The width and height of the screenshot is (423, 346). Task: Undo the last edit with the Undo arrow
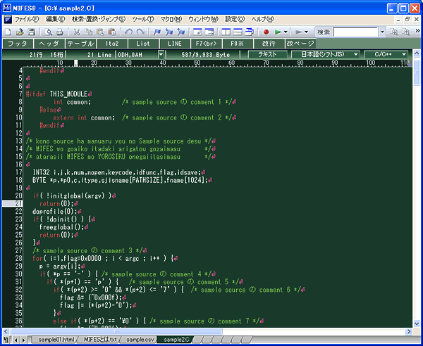click(128, 32)
